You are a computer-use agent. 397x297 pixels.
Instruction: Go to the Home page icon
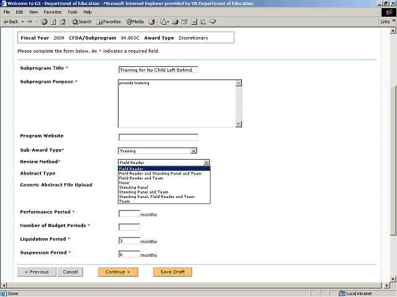click(63, 22)
